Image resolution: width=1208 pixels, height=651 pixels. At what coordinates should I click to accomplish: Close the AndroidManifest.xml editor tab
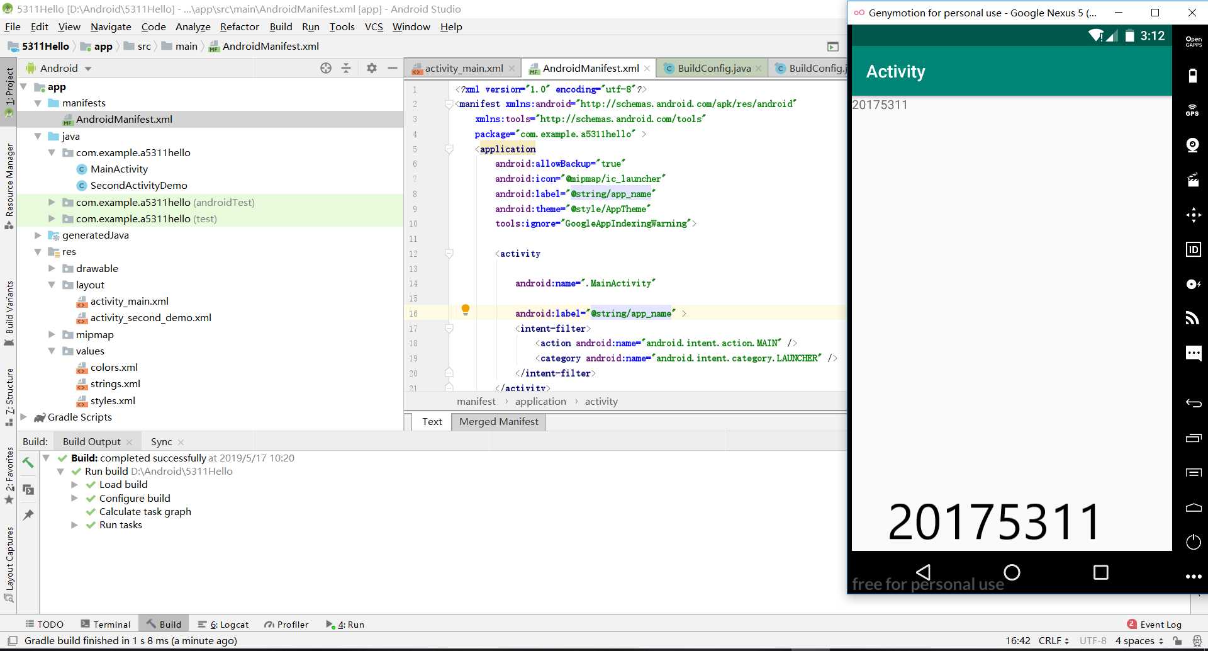coord(647,68)
